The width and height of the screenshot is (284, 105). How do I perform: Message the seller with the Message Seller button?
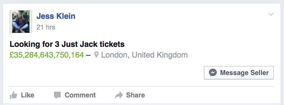[239, 73]
